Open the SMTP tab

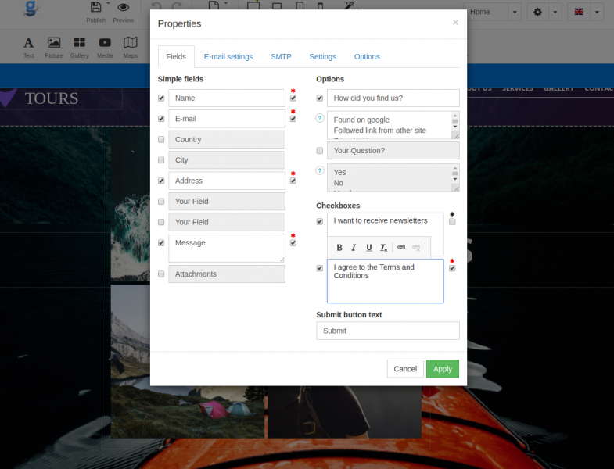281,57
